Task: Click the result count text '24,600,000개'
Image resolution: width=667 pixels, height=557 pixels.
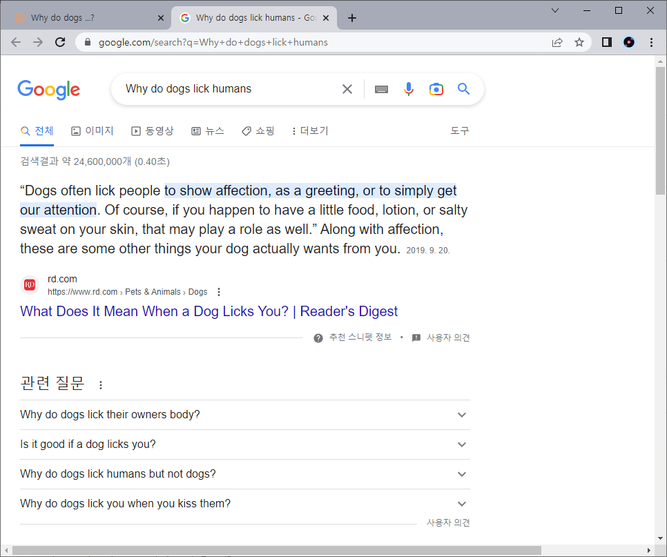Action: tap(102, 162)
